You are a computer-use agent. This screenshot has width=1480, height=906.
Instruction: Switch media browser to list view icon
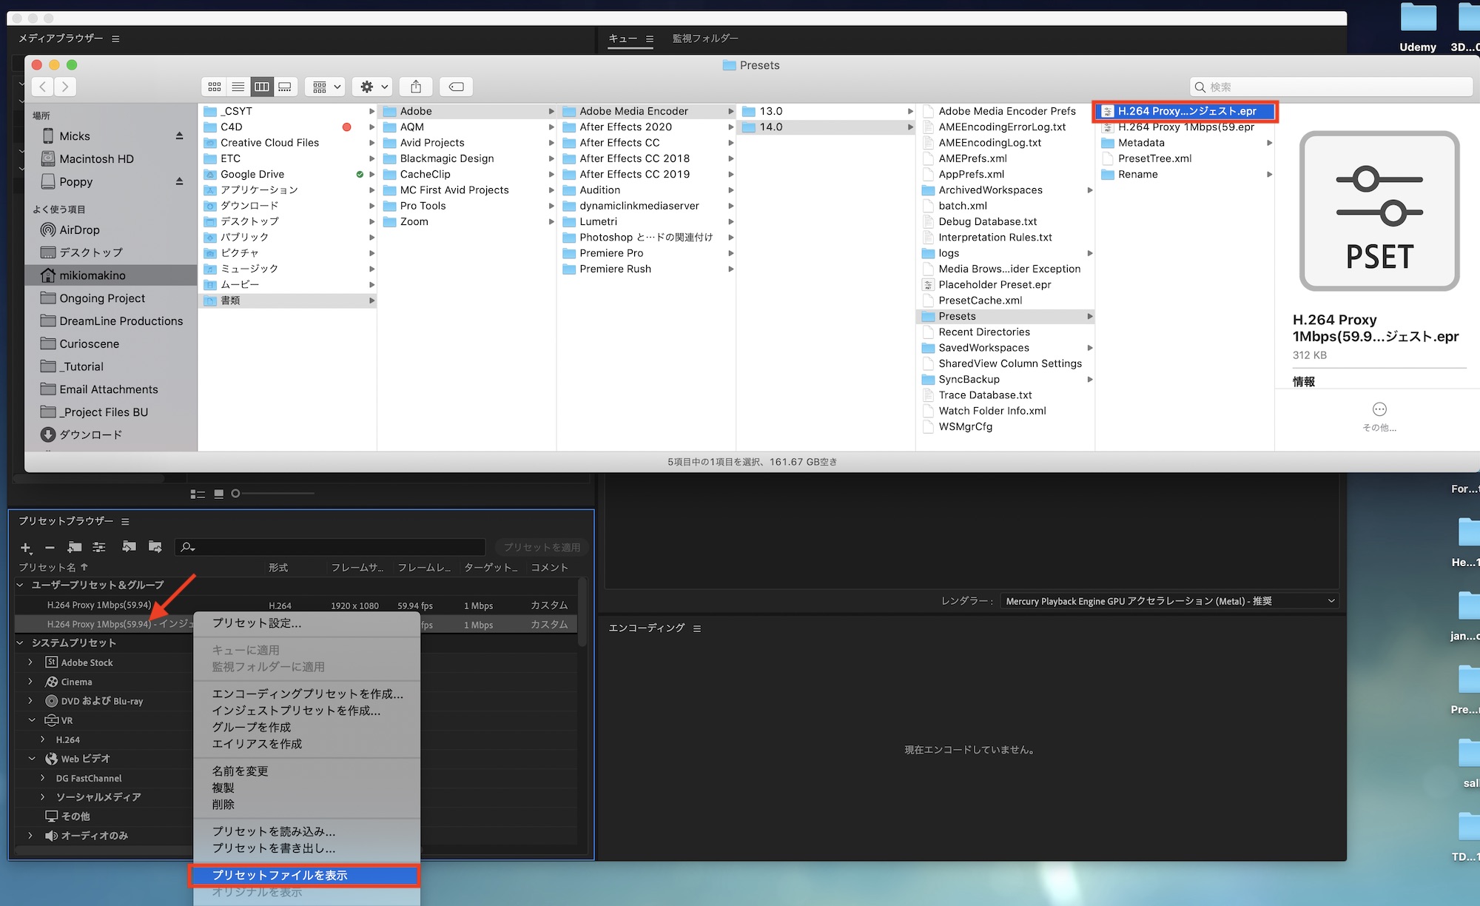197,494
